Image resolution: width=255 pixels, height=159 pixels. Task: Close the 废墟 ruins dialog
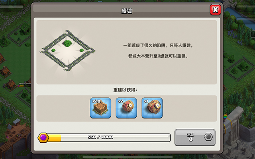tap(215, 10)
